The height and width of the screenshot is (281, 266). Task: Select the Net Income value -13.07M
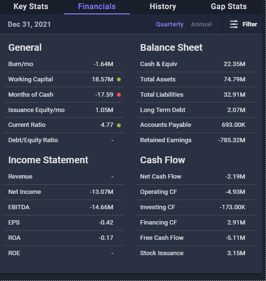[102, 192]
